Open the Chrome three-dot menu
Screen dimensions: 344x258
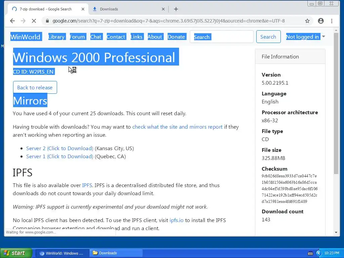pos(332,21)
